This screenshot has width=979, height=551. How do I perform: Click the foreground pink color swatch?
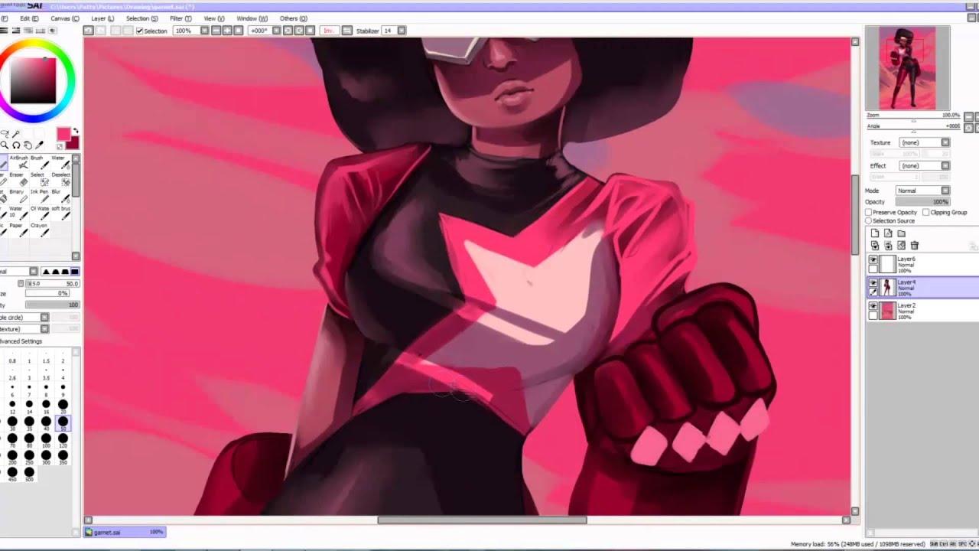coord(63,133)
